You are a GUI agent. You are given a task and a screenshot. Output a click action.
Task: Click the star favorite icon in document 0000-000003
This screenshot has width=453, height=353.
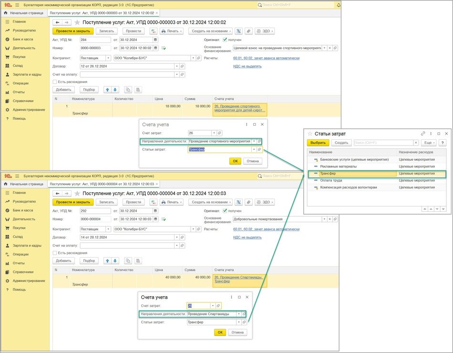77,22
